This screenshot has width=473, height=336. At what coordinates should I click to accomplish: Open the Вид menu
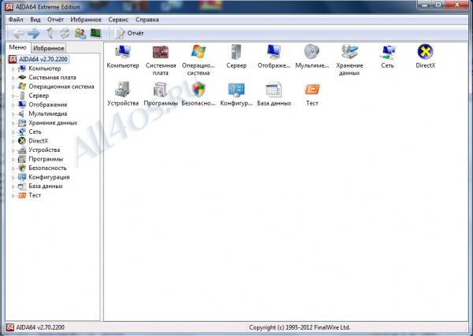pyautogui.click(x=35, y=20)
